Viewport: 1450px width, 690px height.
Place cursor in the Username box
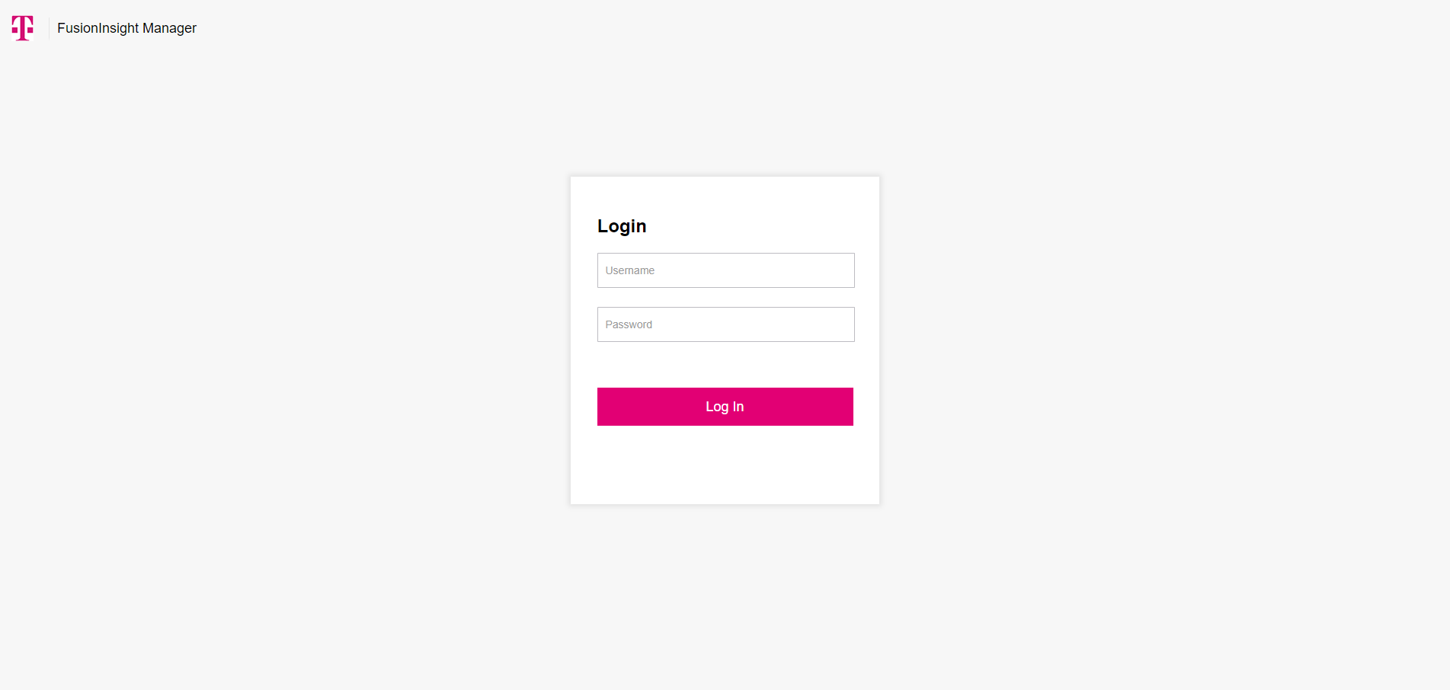(725, 270)
